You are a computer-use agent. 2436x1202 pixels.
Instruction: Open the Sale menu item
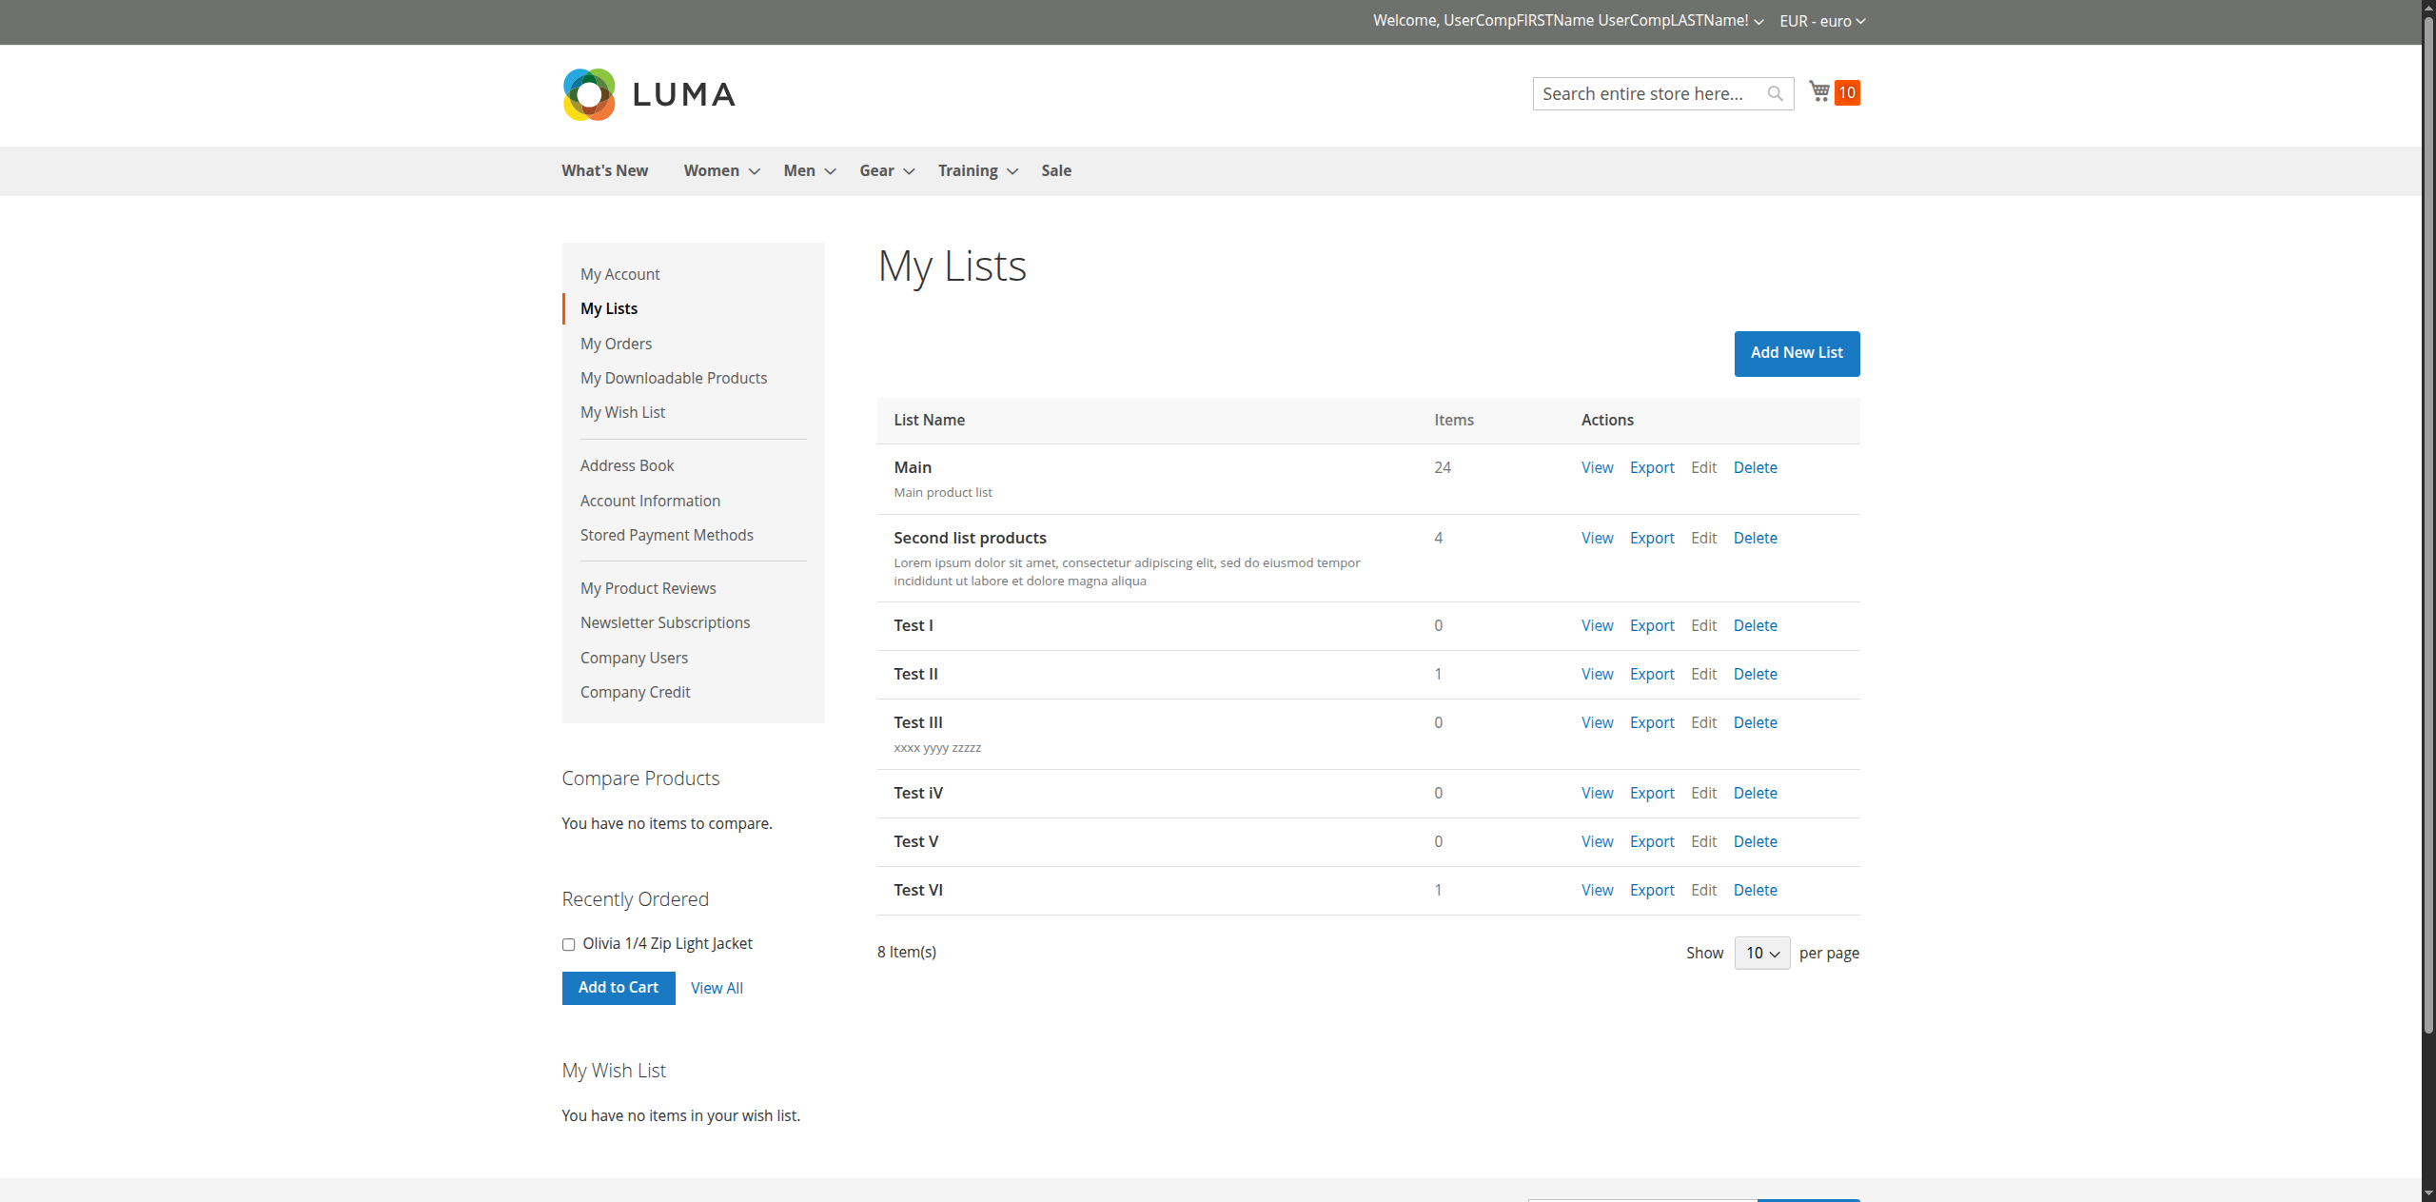1055,170
